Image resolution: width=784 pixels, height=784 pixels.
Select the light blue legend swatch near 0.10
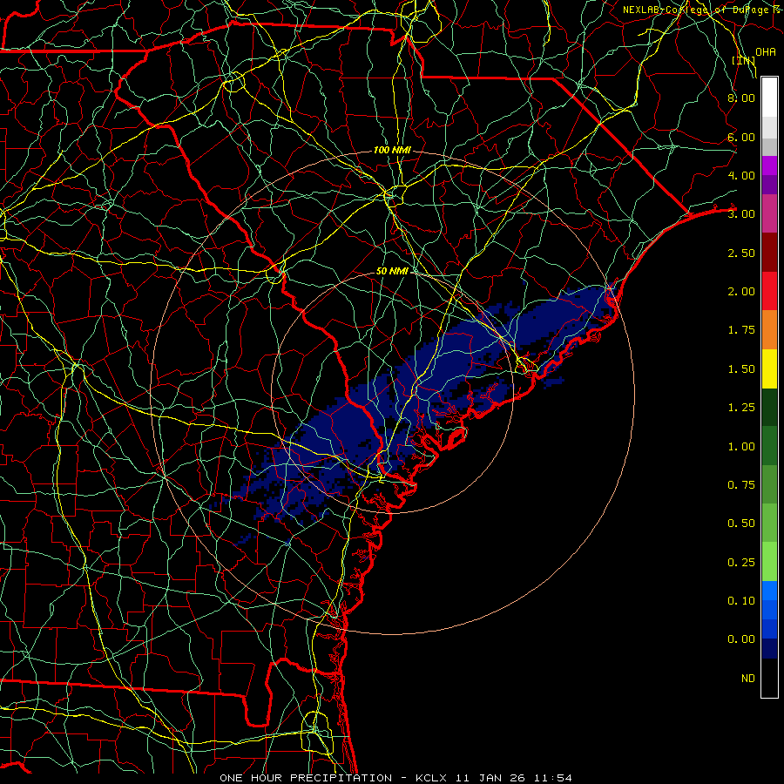769,591
